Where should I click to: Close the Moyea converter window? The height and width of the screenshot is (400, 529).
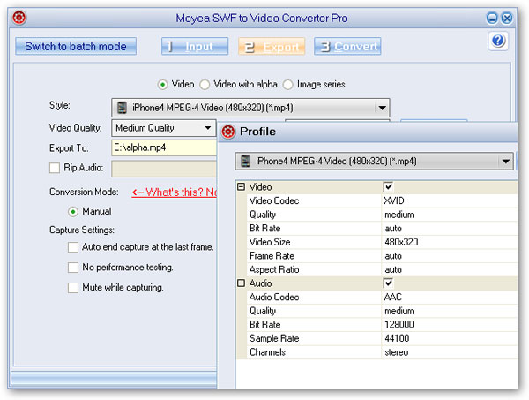coord(507,18)
